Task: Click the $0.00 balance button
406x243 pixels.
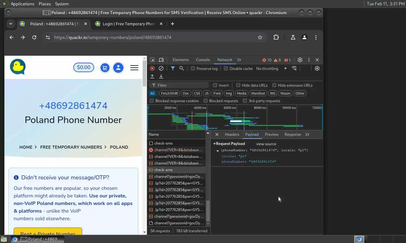Action: coord(84,67)
